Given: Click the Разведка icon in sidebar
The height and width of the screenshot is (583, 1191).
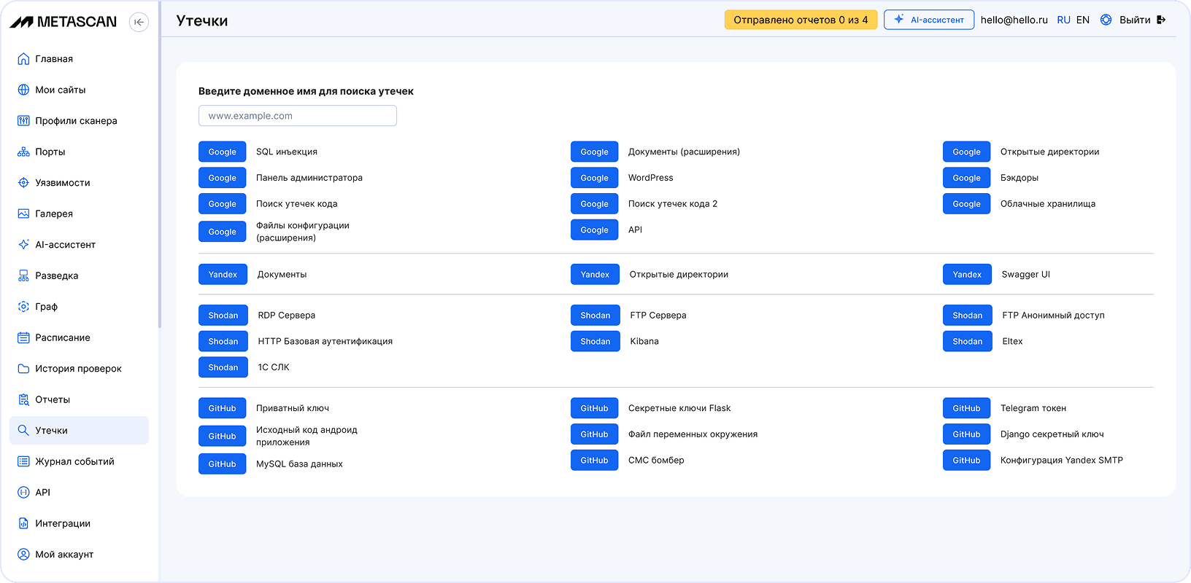Looking at the screenshot, I should pos(23,275).
